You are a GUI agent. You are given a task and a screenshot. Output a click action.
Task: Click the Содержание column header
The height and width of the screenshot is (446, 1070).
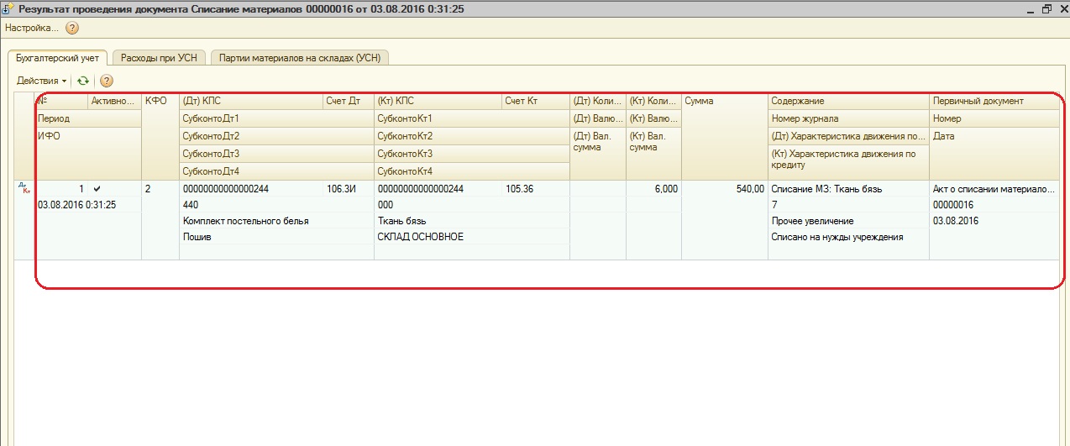[x=848, y=101]
